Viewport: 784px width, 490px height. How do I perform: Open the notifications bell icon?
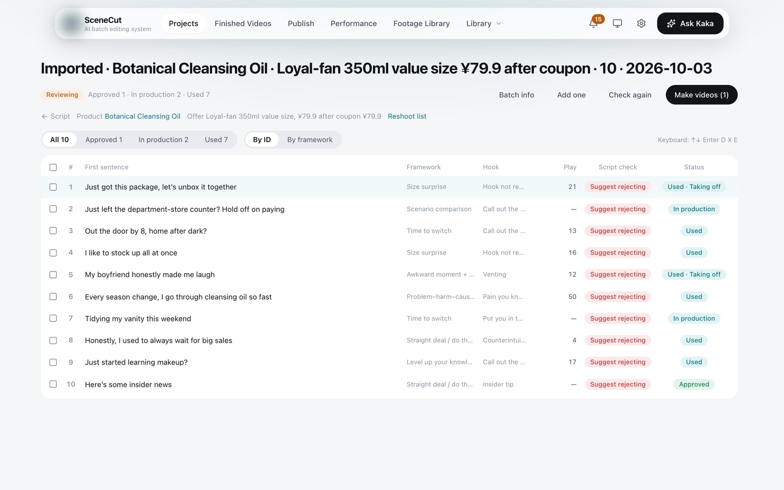[x=593, y=24]
